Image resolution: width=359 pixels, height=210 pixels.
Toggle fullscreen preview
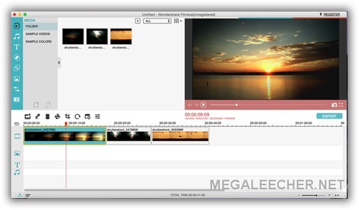click(x=341, y=105)
